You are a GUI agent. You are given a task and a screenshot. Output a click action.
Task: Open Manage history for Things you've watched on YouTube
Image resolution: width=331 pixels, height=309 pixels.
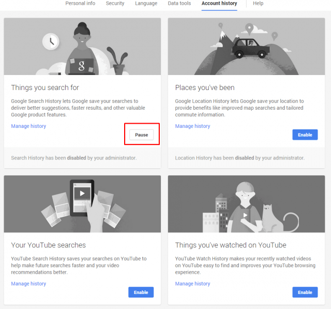[192, 284]
